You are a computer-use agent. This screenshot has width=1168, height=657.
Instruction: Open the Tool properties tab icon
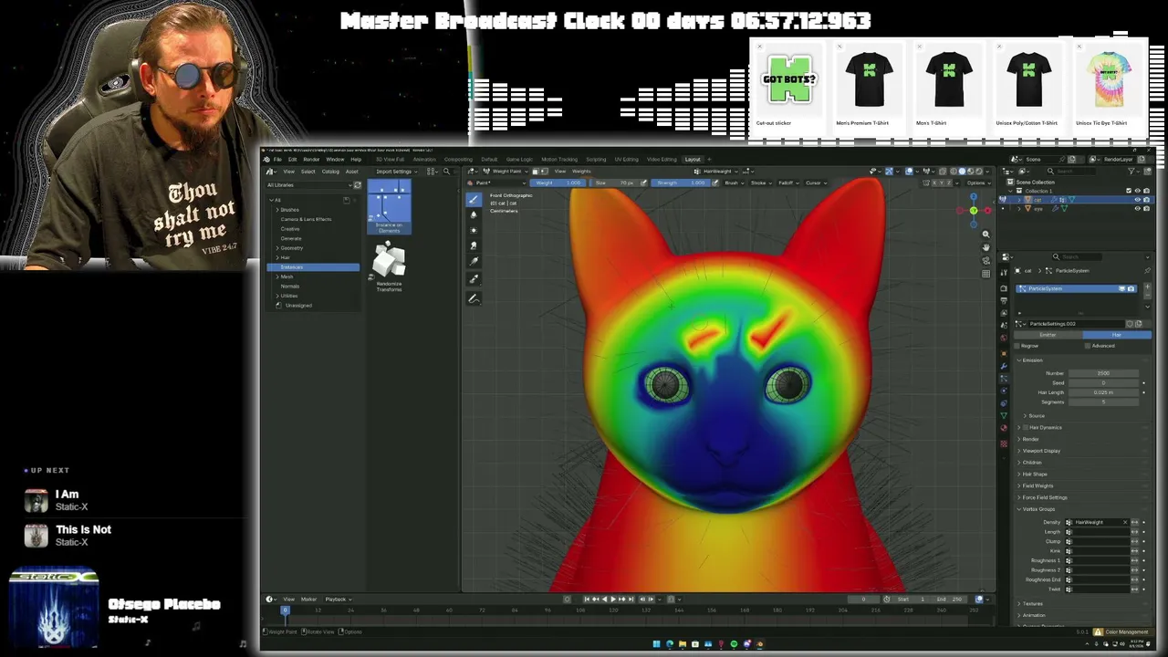point(1004,272)
